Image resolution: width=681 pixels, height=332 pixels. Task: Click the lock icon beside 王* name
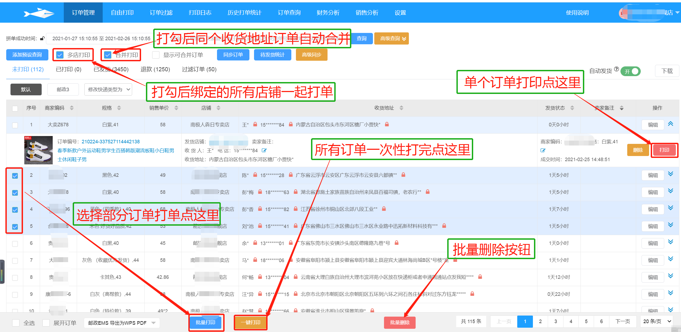tap(255, 124)
